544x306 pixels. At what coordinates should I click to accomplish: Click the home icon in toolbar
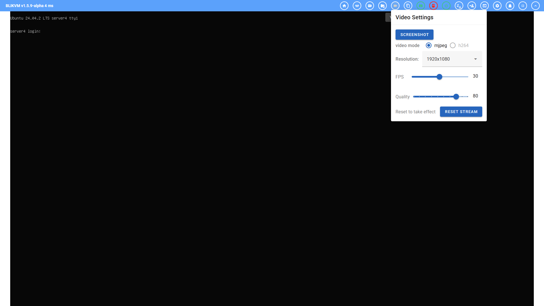point(344,6)
